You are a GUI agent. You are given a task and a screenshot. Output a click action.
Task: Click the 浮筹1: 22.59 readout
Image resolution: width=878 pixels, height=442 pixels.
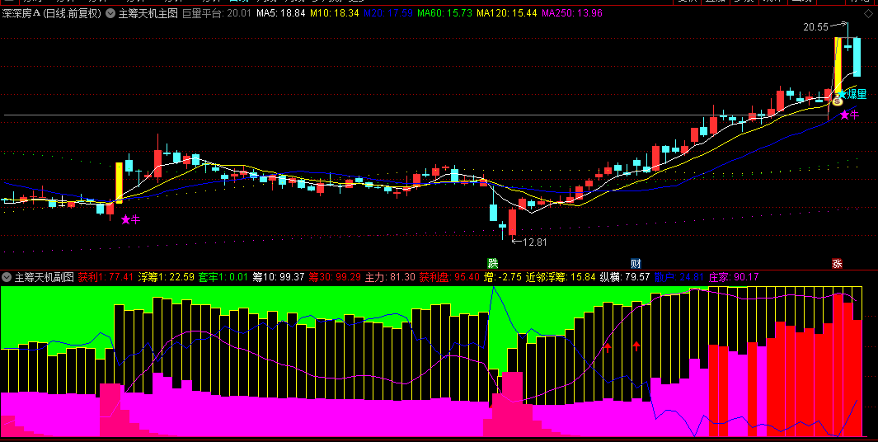(x=167, y=277)
